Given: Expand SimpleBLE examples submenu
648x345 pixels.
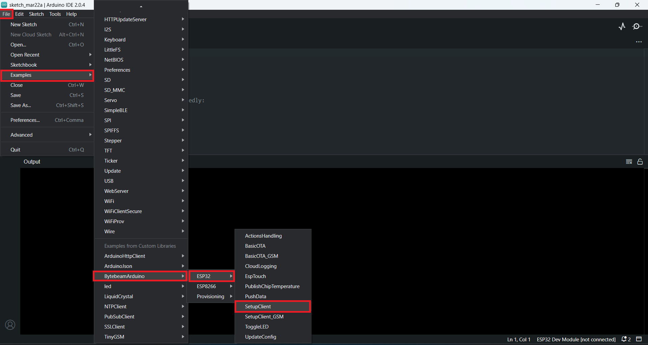Looking at the screenshot, I should coord(141,110).
